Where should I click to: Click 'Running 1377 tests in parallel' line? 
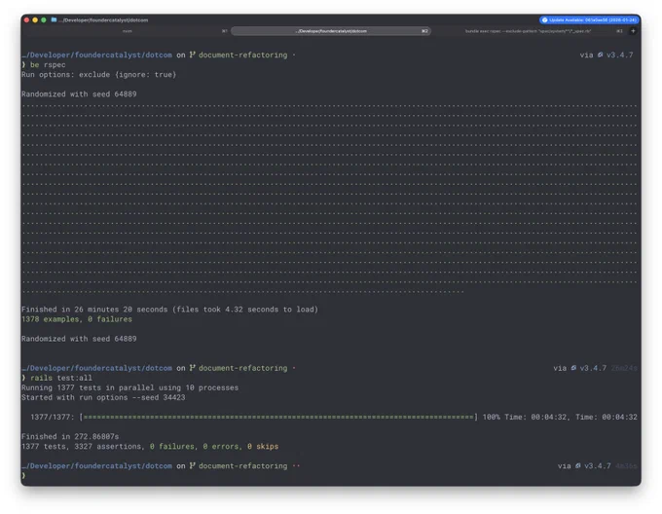[x=130, y=387]
